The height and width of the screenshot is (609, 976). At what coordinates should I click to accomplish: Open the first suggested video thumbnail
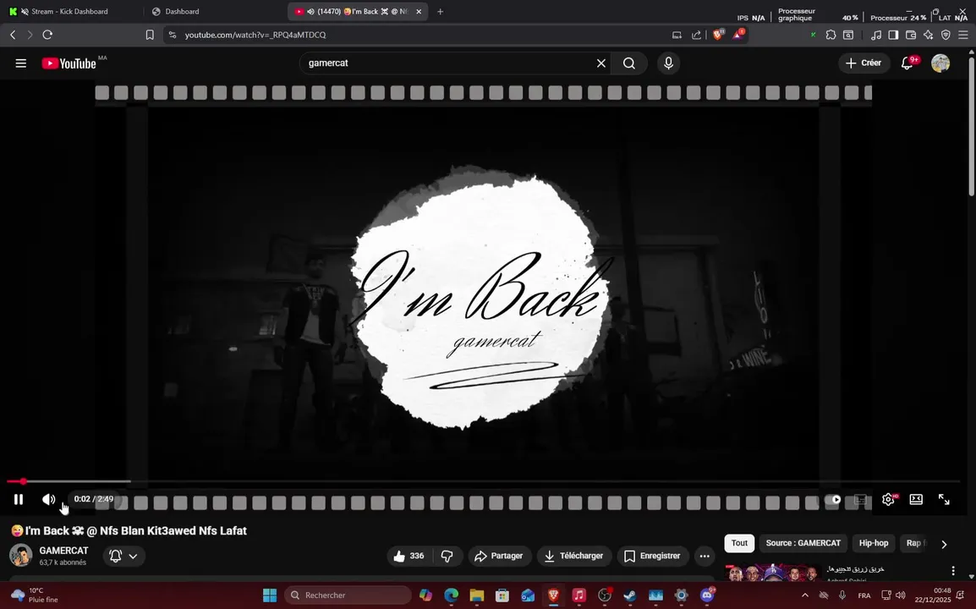click(772, 573)
